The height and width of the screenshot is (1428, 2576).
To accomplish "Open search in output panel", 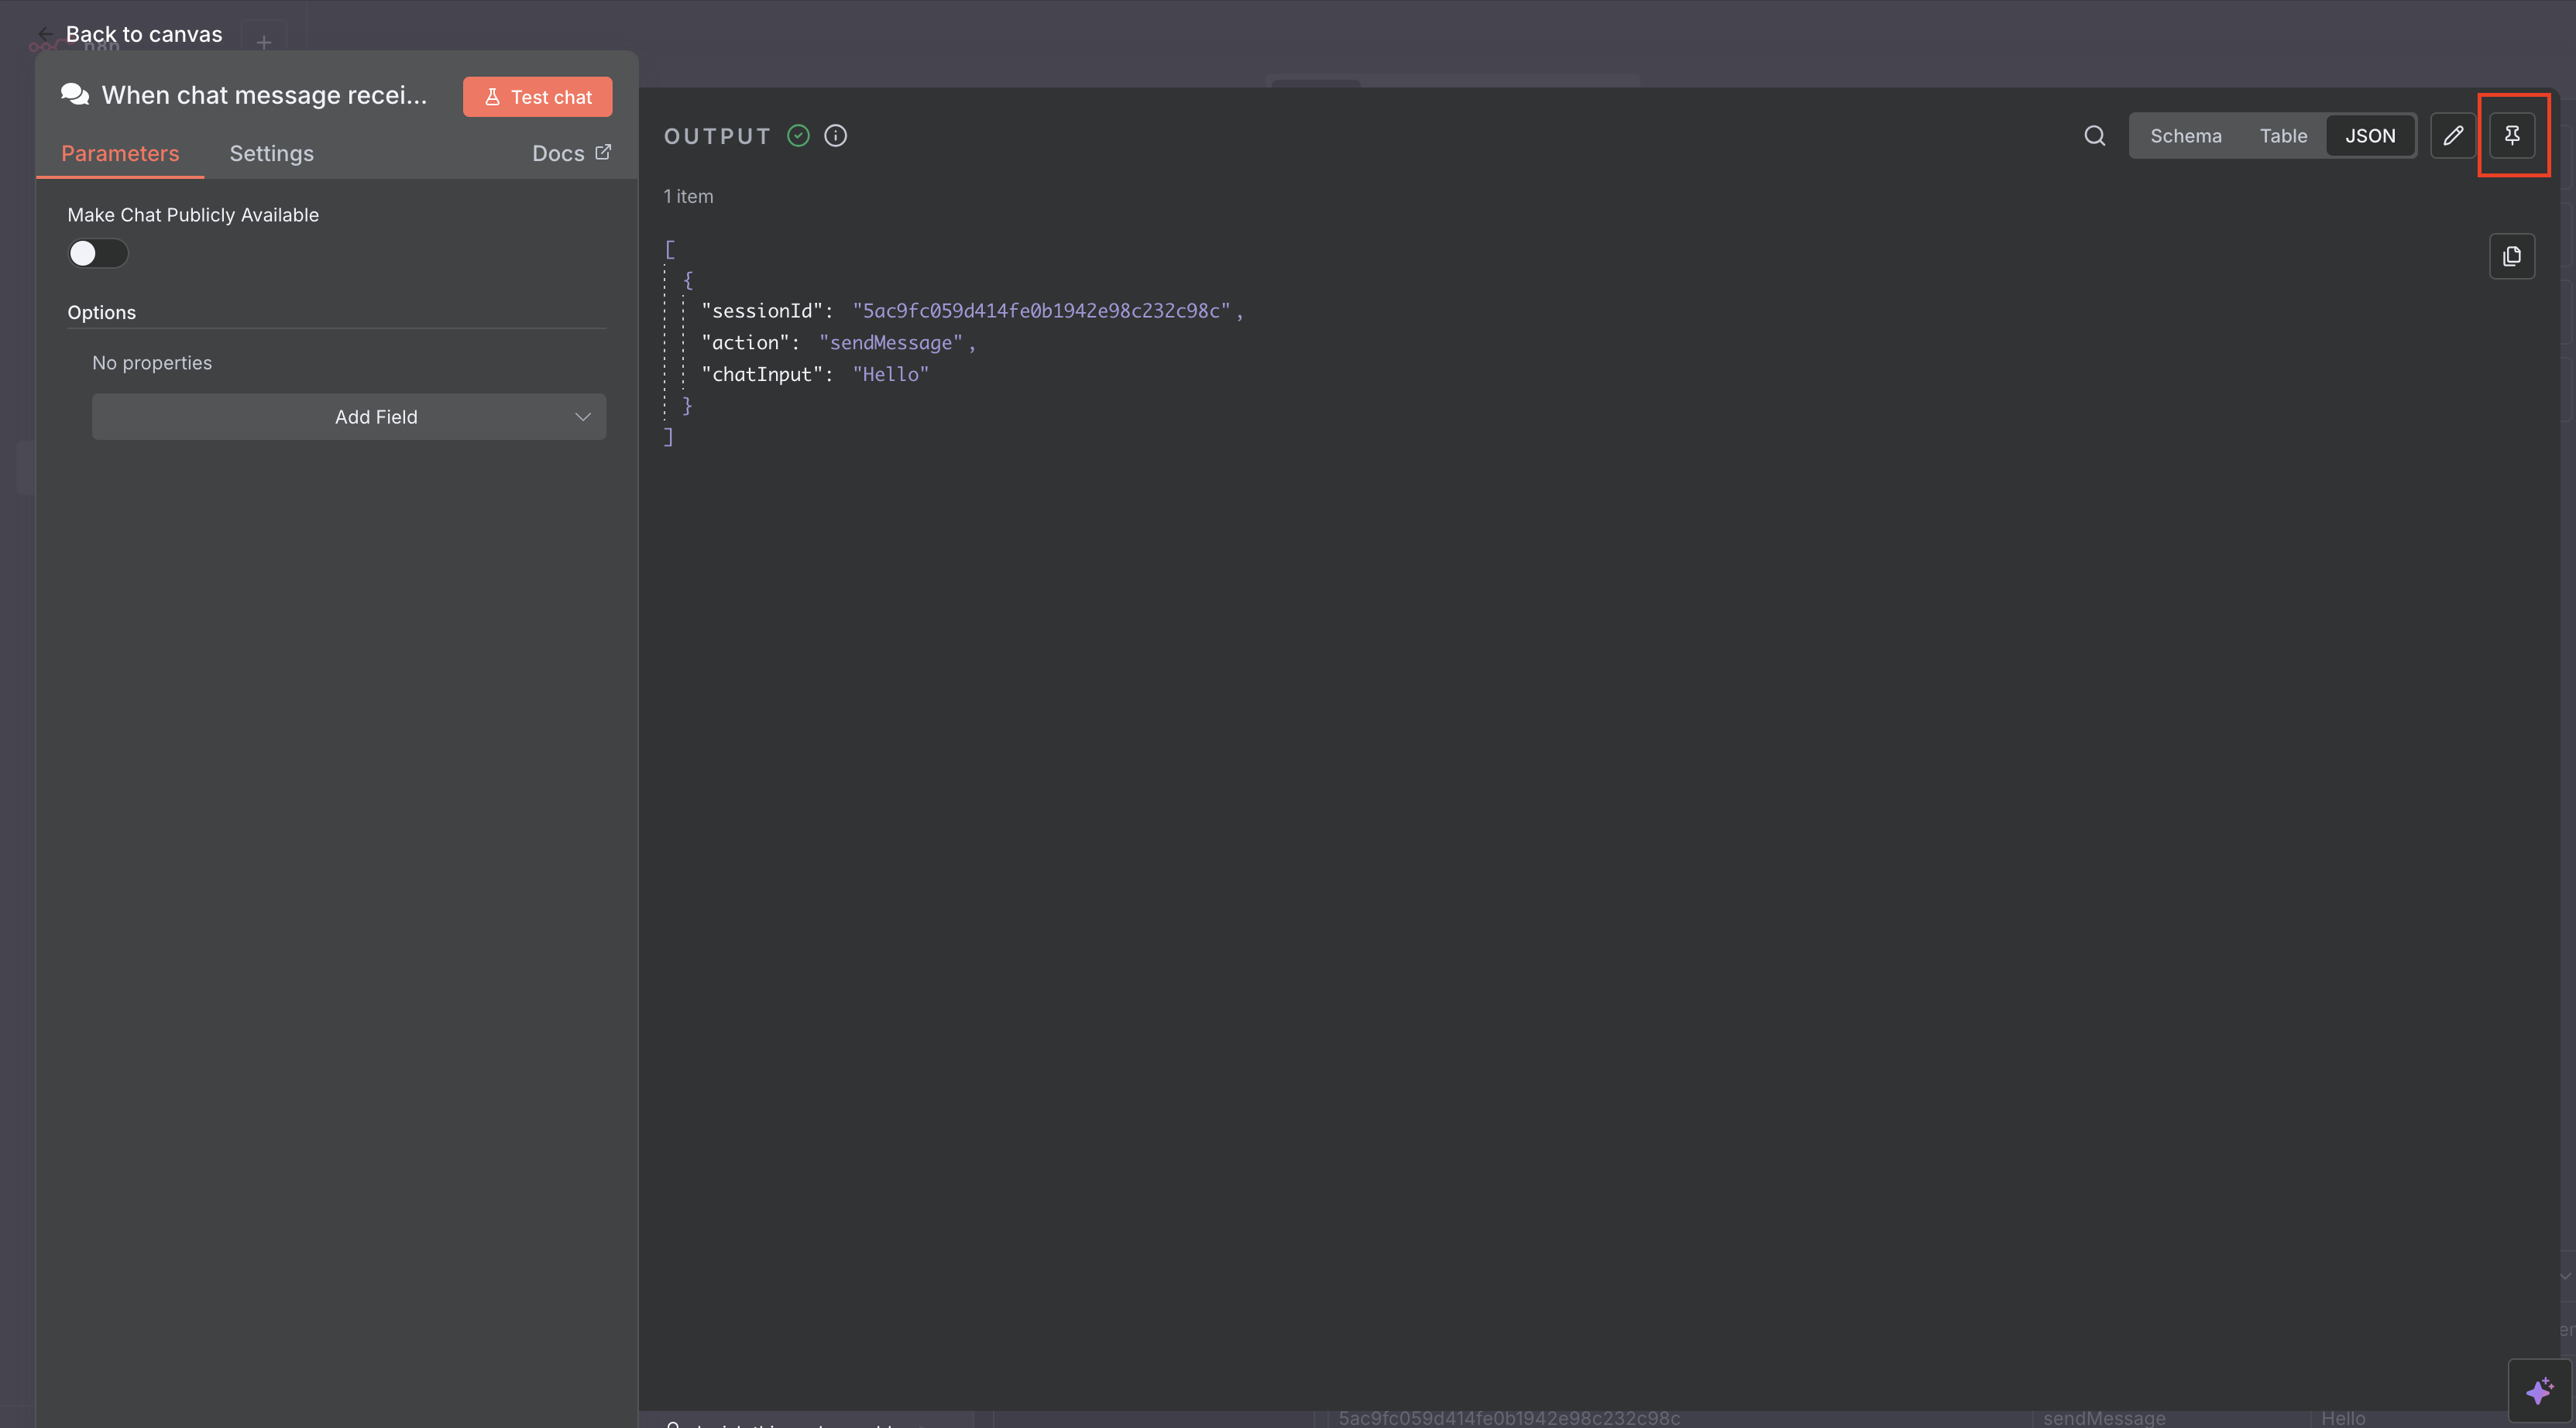I will 2094,136.
